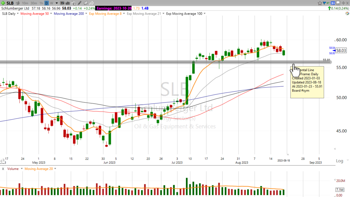Click the save layout disk icon
The width and height of the screenshot is (350, 197).
coord(338,3)
